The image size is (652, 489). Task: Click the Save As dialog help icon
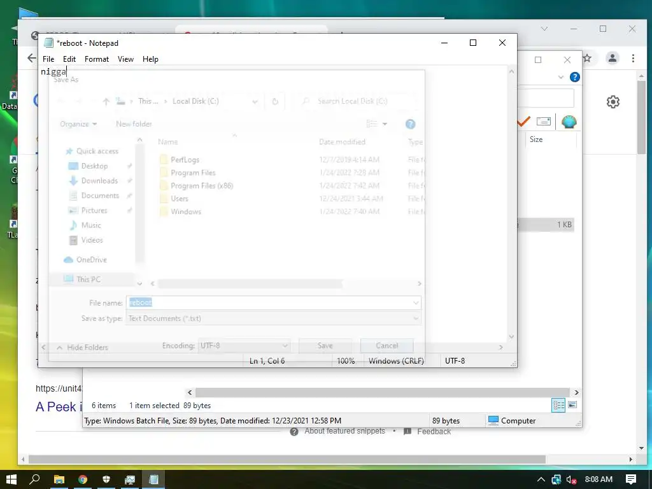410,124
